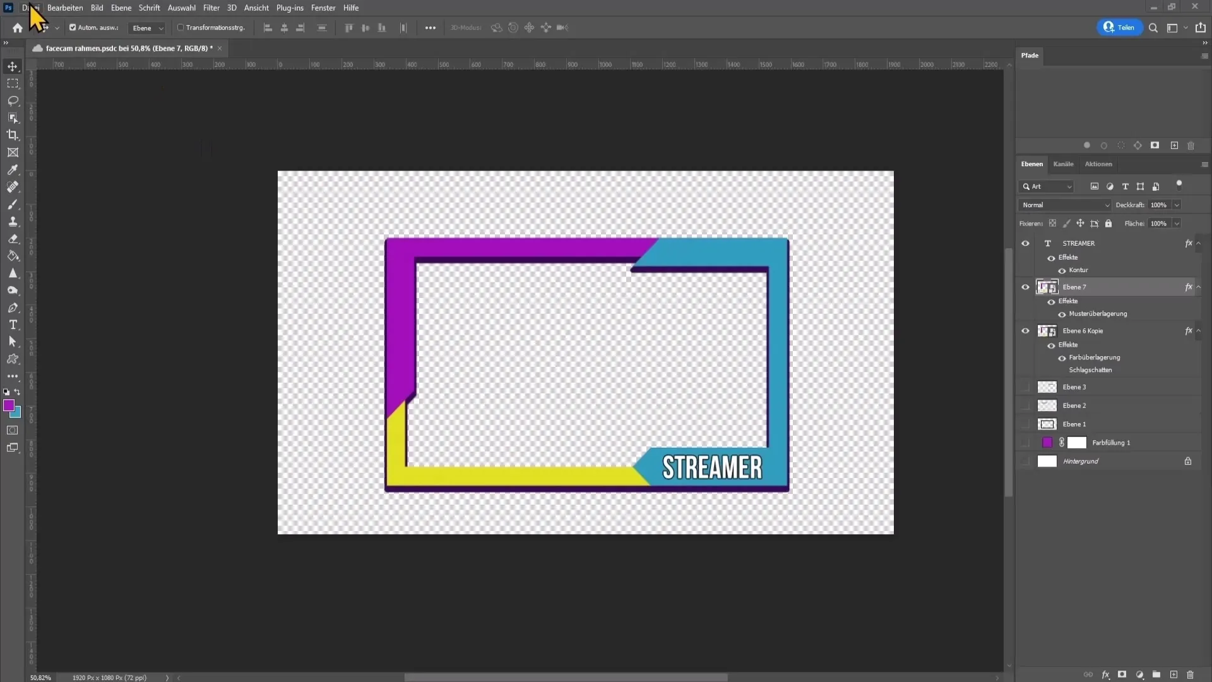The image size is (1212, 682).
Task: Click the Schlagschatten effect entry
Action: point(1090,370)
